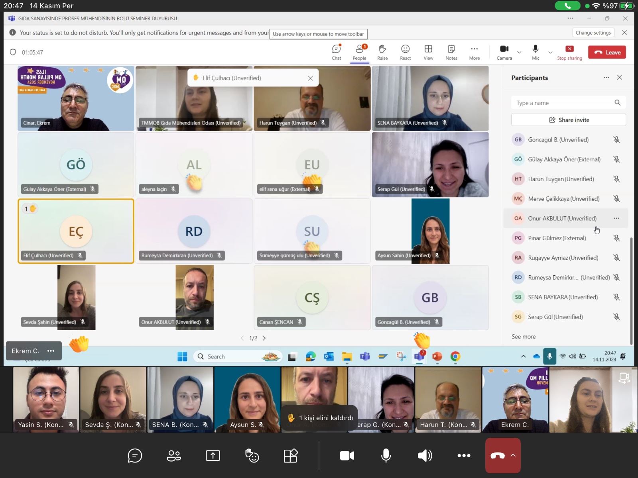Expand the Mic options dropdown arrow
This screenshot has width=638, height=478.
click(x=550, y=53)
